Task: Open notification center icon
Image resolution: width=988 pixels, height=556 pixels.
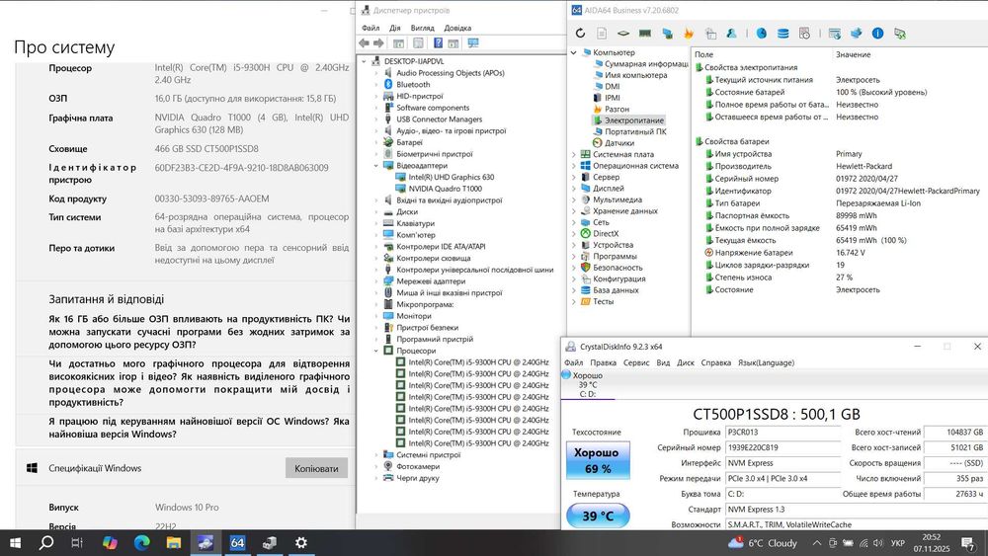Action: pos(968,543)
